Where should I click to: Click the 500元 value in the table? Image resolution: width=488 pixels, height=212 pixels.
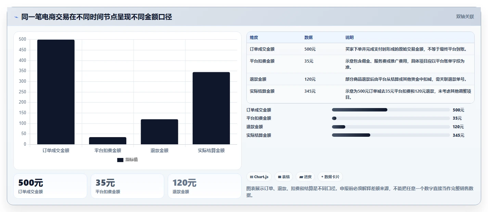pyautogui.click(x=310, y=49)
